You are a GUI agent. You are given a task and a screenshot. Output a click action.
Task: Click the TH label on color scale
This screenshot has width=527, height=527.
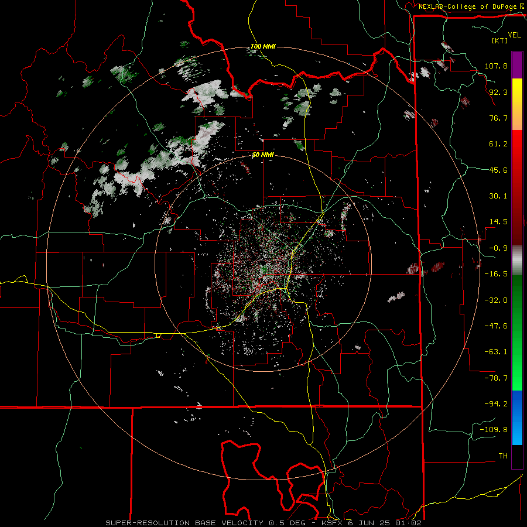(503, 456)
